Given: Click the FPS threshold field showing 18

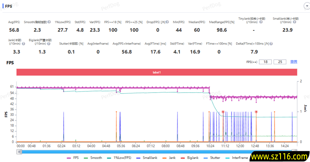Looking at the screenshot, I should [x=265, y=62].
